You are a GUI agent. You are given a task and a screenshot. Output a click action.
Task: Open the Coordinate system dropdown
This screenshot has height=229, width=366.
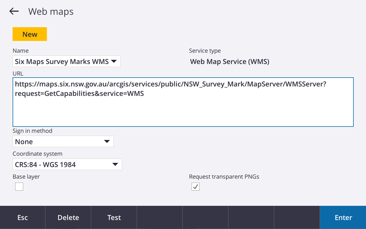pos(67,164)
